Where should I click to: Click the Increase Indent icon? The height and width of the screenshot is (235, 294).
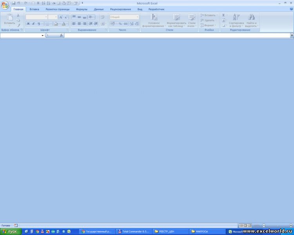[x=96, y=23]
